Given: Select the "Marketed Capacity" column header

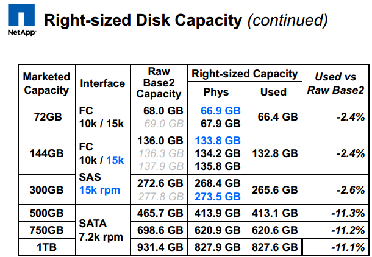Looking at the screenshot, I should coord(46,83).
